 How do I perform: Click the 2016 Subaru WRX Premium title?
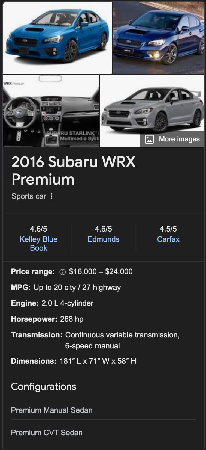coord(74,171)
